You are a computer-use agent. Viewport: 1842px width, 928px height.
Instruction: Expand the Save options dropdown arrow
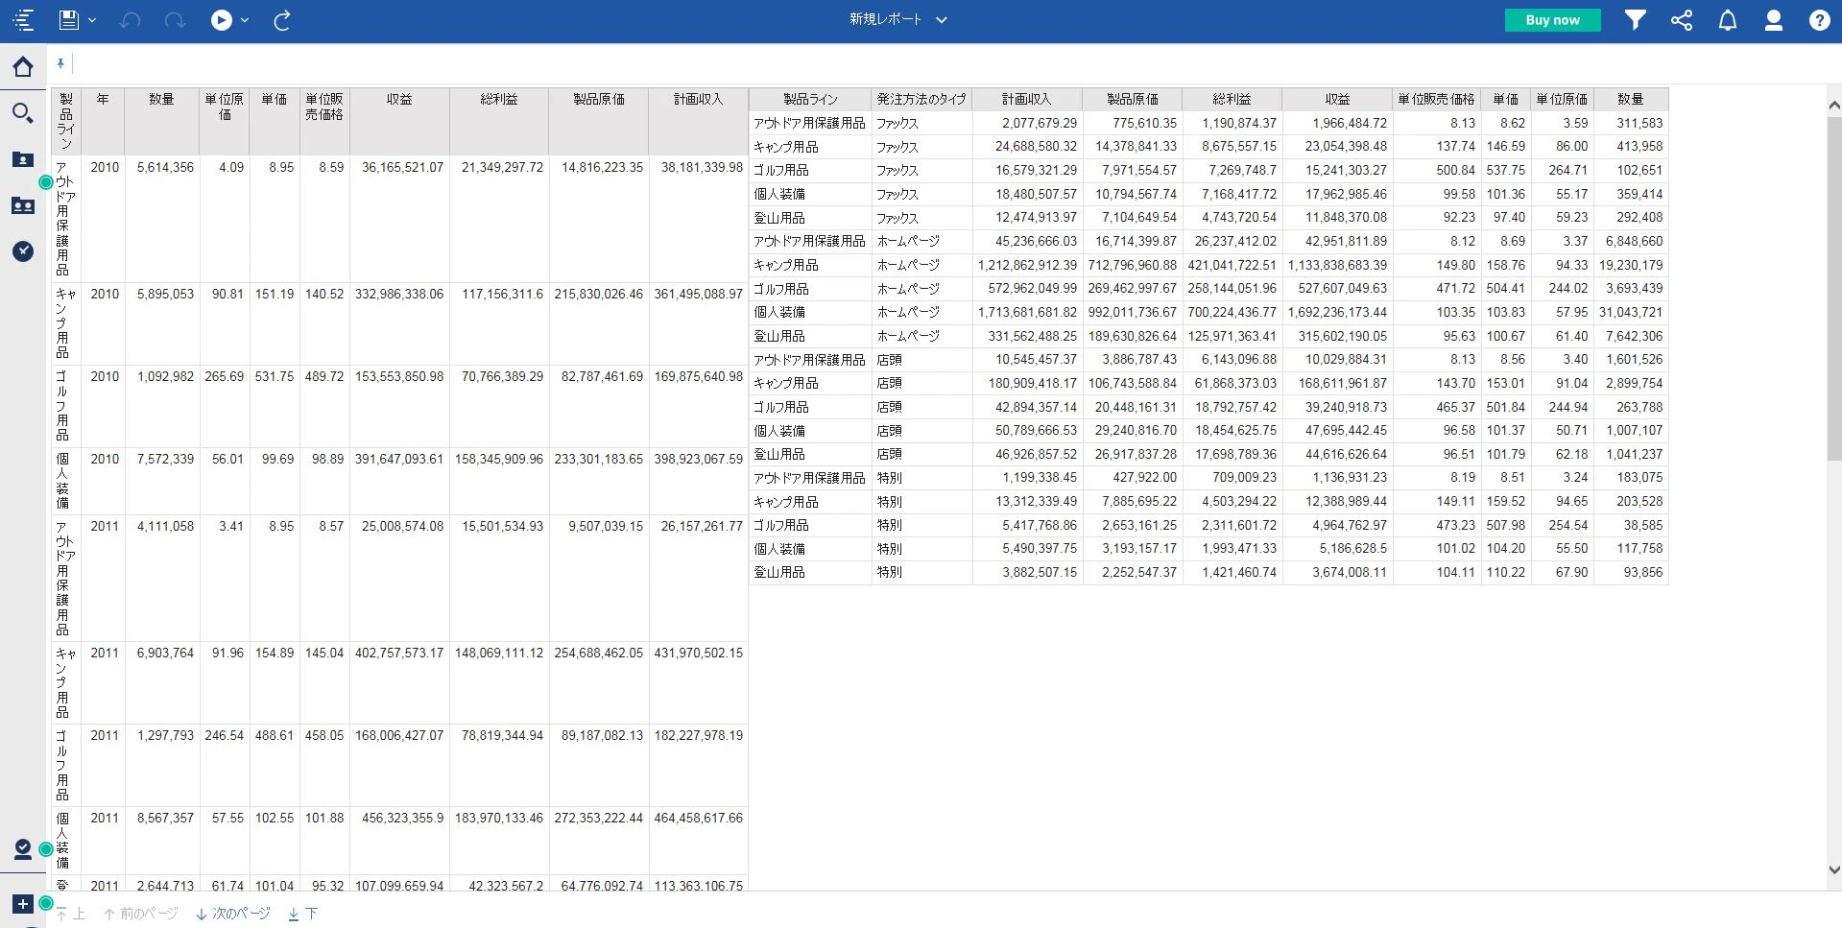92,20
